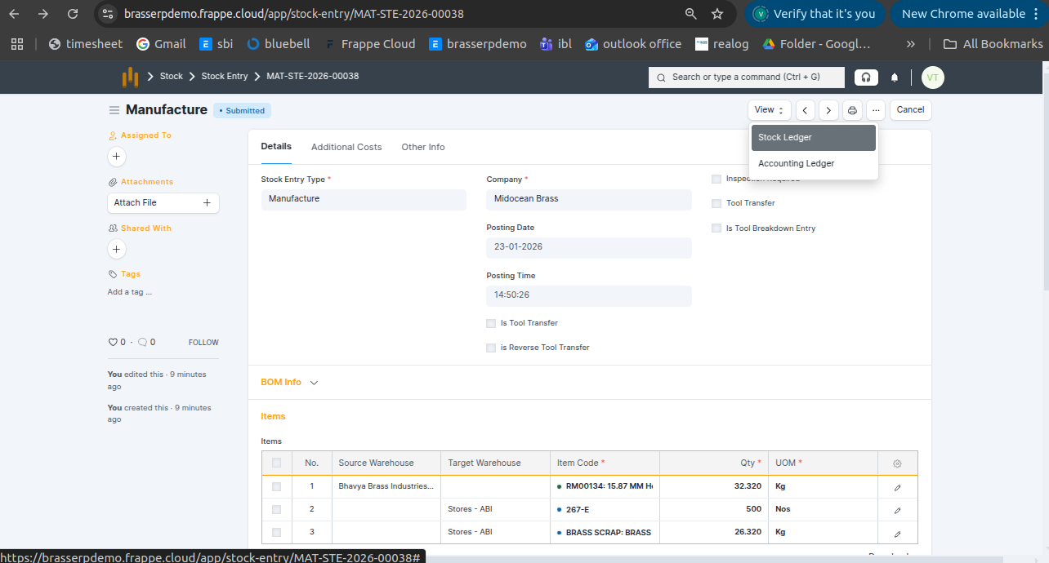1049x563 pixels.
Task: Open the View dropdown button
Action: pyautogui.click(x=769, y=110)
